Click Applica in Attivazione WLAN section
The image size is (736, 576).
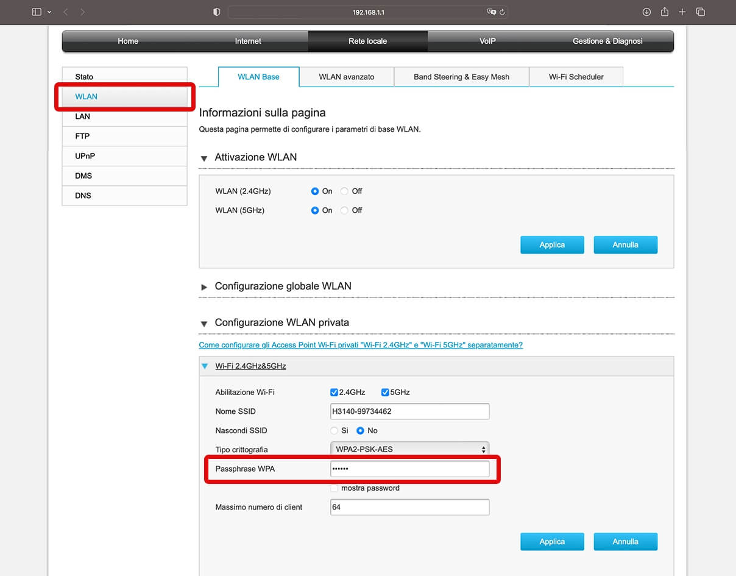pyautogui.click(x=552, y=245)
